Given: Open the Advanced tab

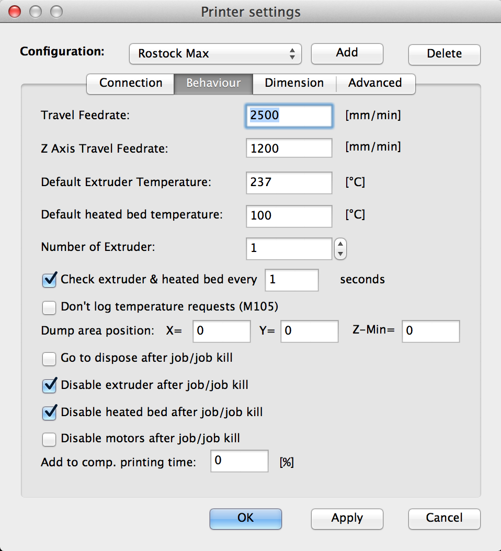Looking at the screenshot, I should [375, 83].
